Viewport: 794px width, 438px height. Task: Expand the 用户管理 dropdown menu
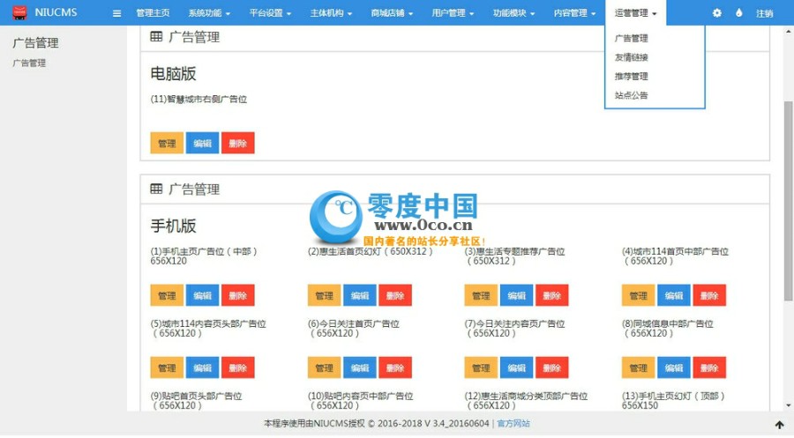pos(453,13)
